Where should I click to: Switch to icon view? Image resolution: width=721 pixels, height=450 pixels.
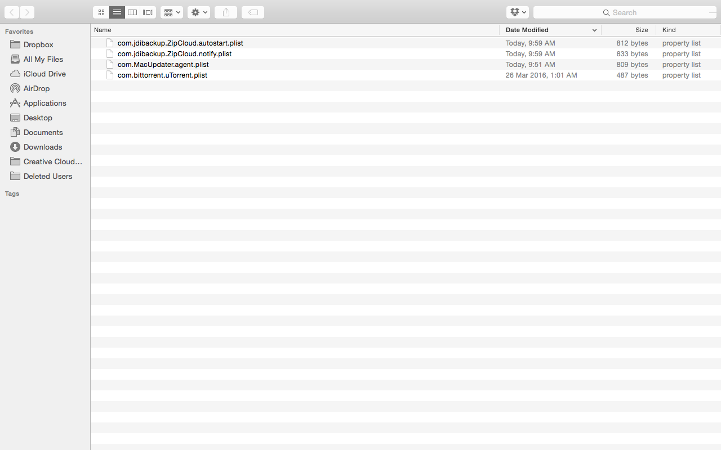101,12
